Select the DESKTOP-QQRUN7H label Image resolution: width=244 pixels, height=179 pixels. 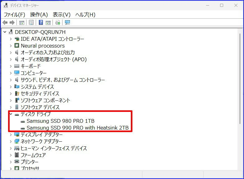[40, 32]
